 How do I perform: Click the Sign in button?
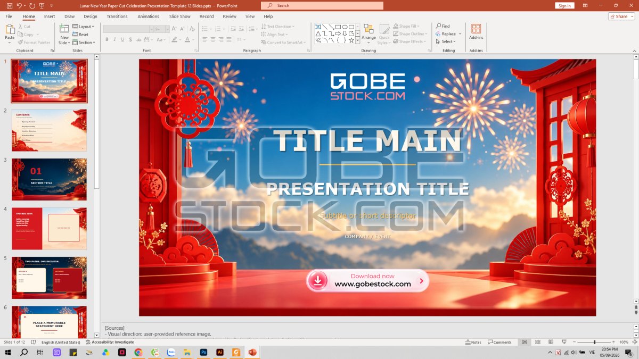pos(564,5)
